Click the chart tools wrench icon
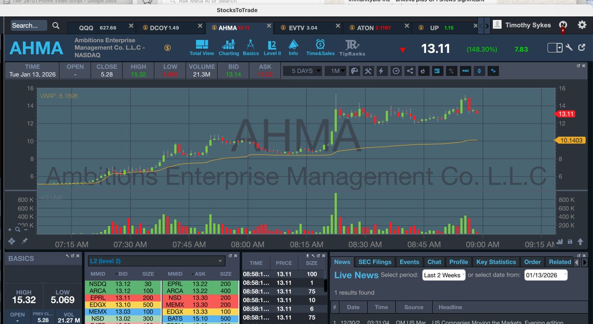Screen dimensions: 593x324 click(x=368, y=71)
